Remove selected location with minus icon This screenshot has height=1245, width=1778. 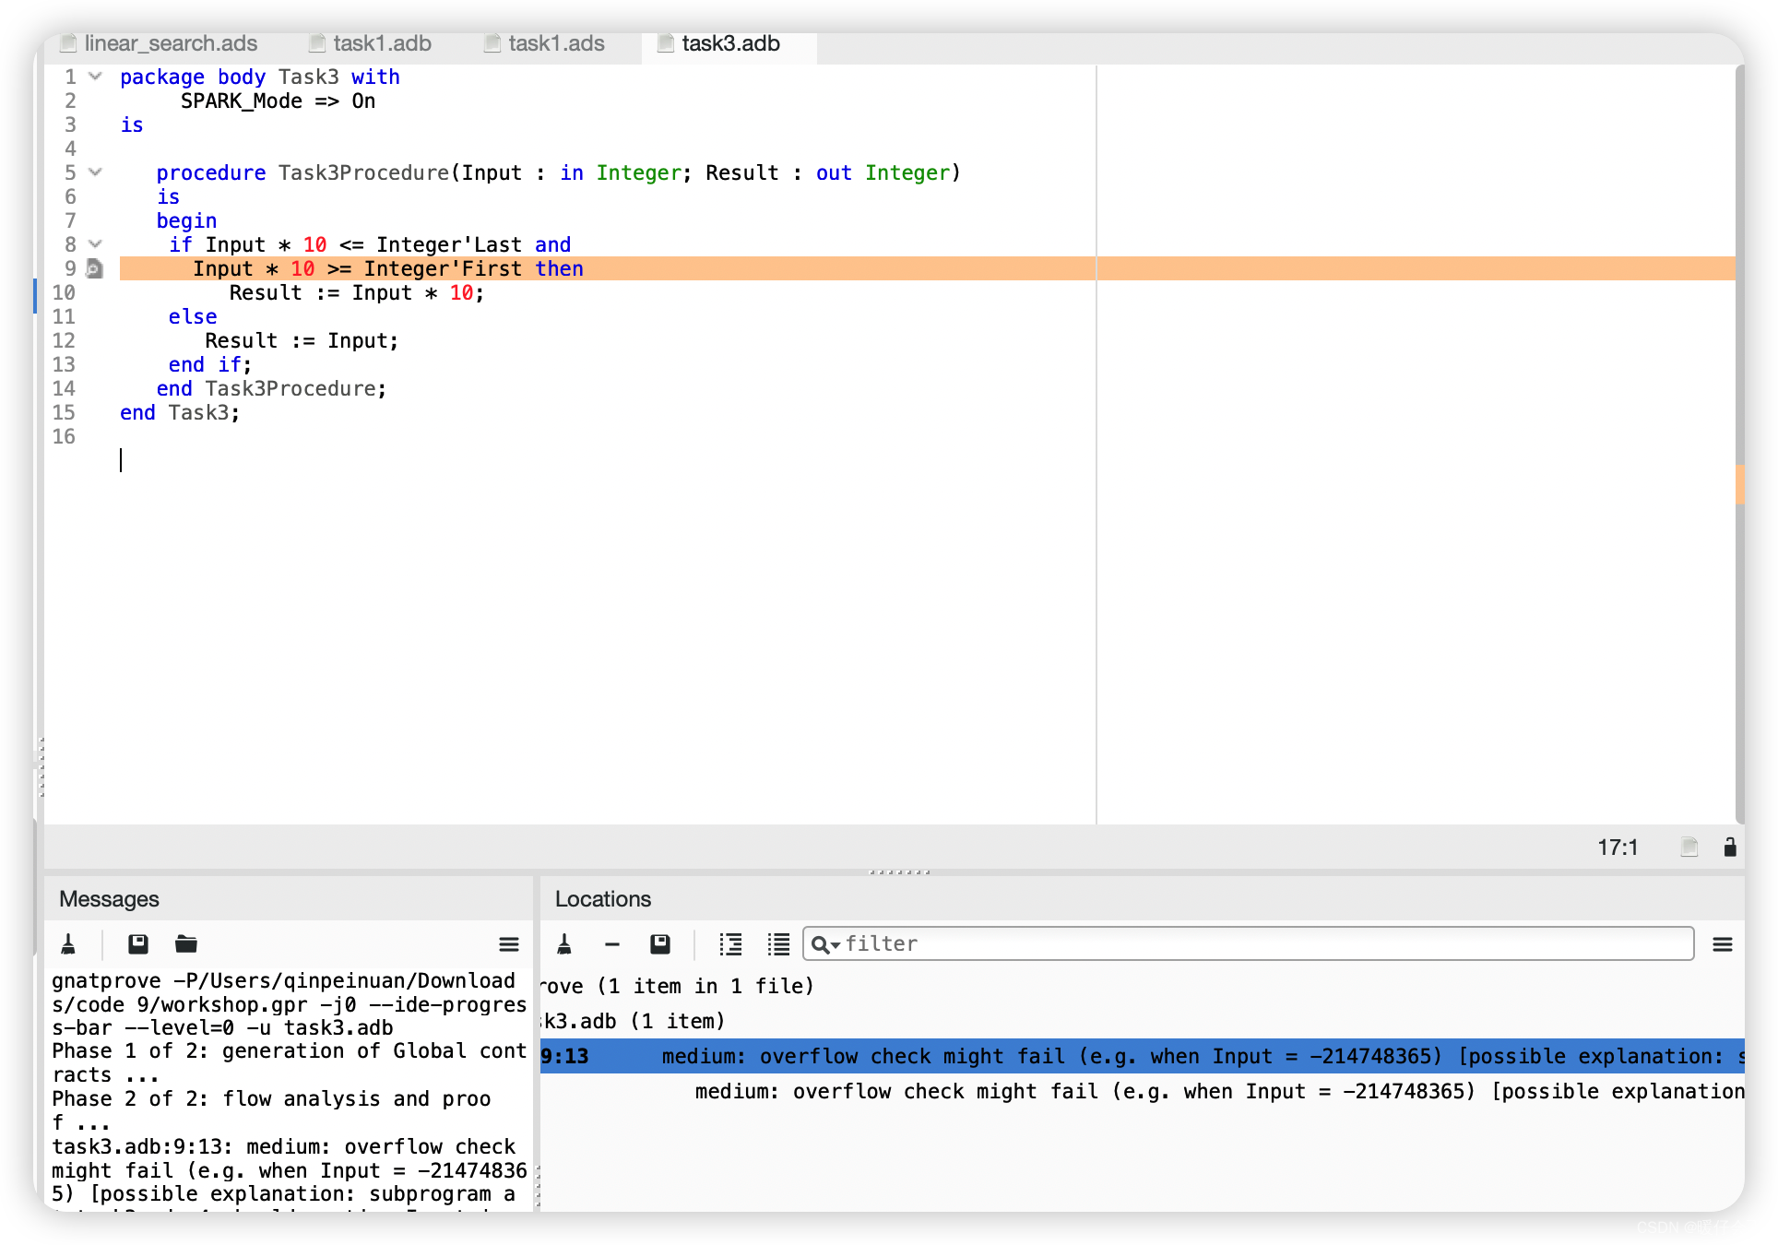[x=612, y=943]
